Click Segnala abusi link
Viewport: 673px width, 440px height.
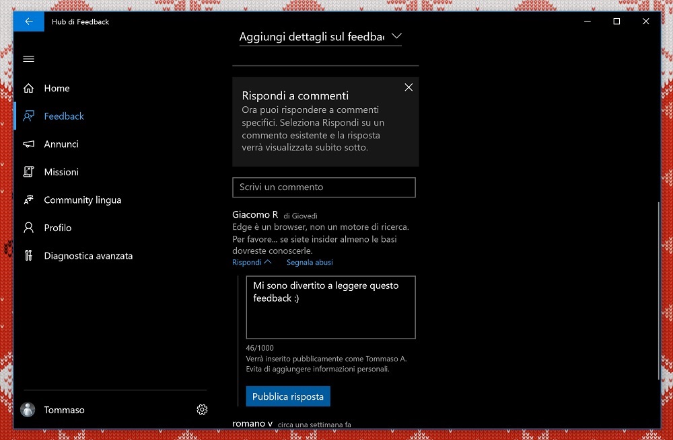point(310,262)
